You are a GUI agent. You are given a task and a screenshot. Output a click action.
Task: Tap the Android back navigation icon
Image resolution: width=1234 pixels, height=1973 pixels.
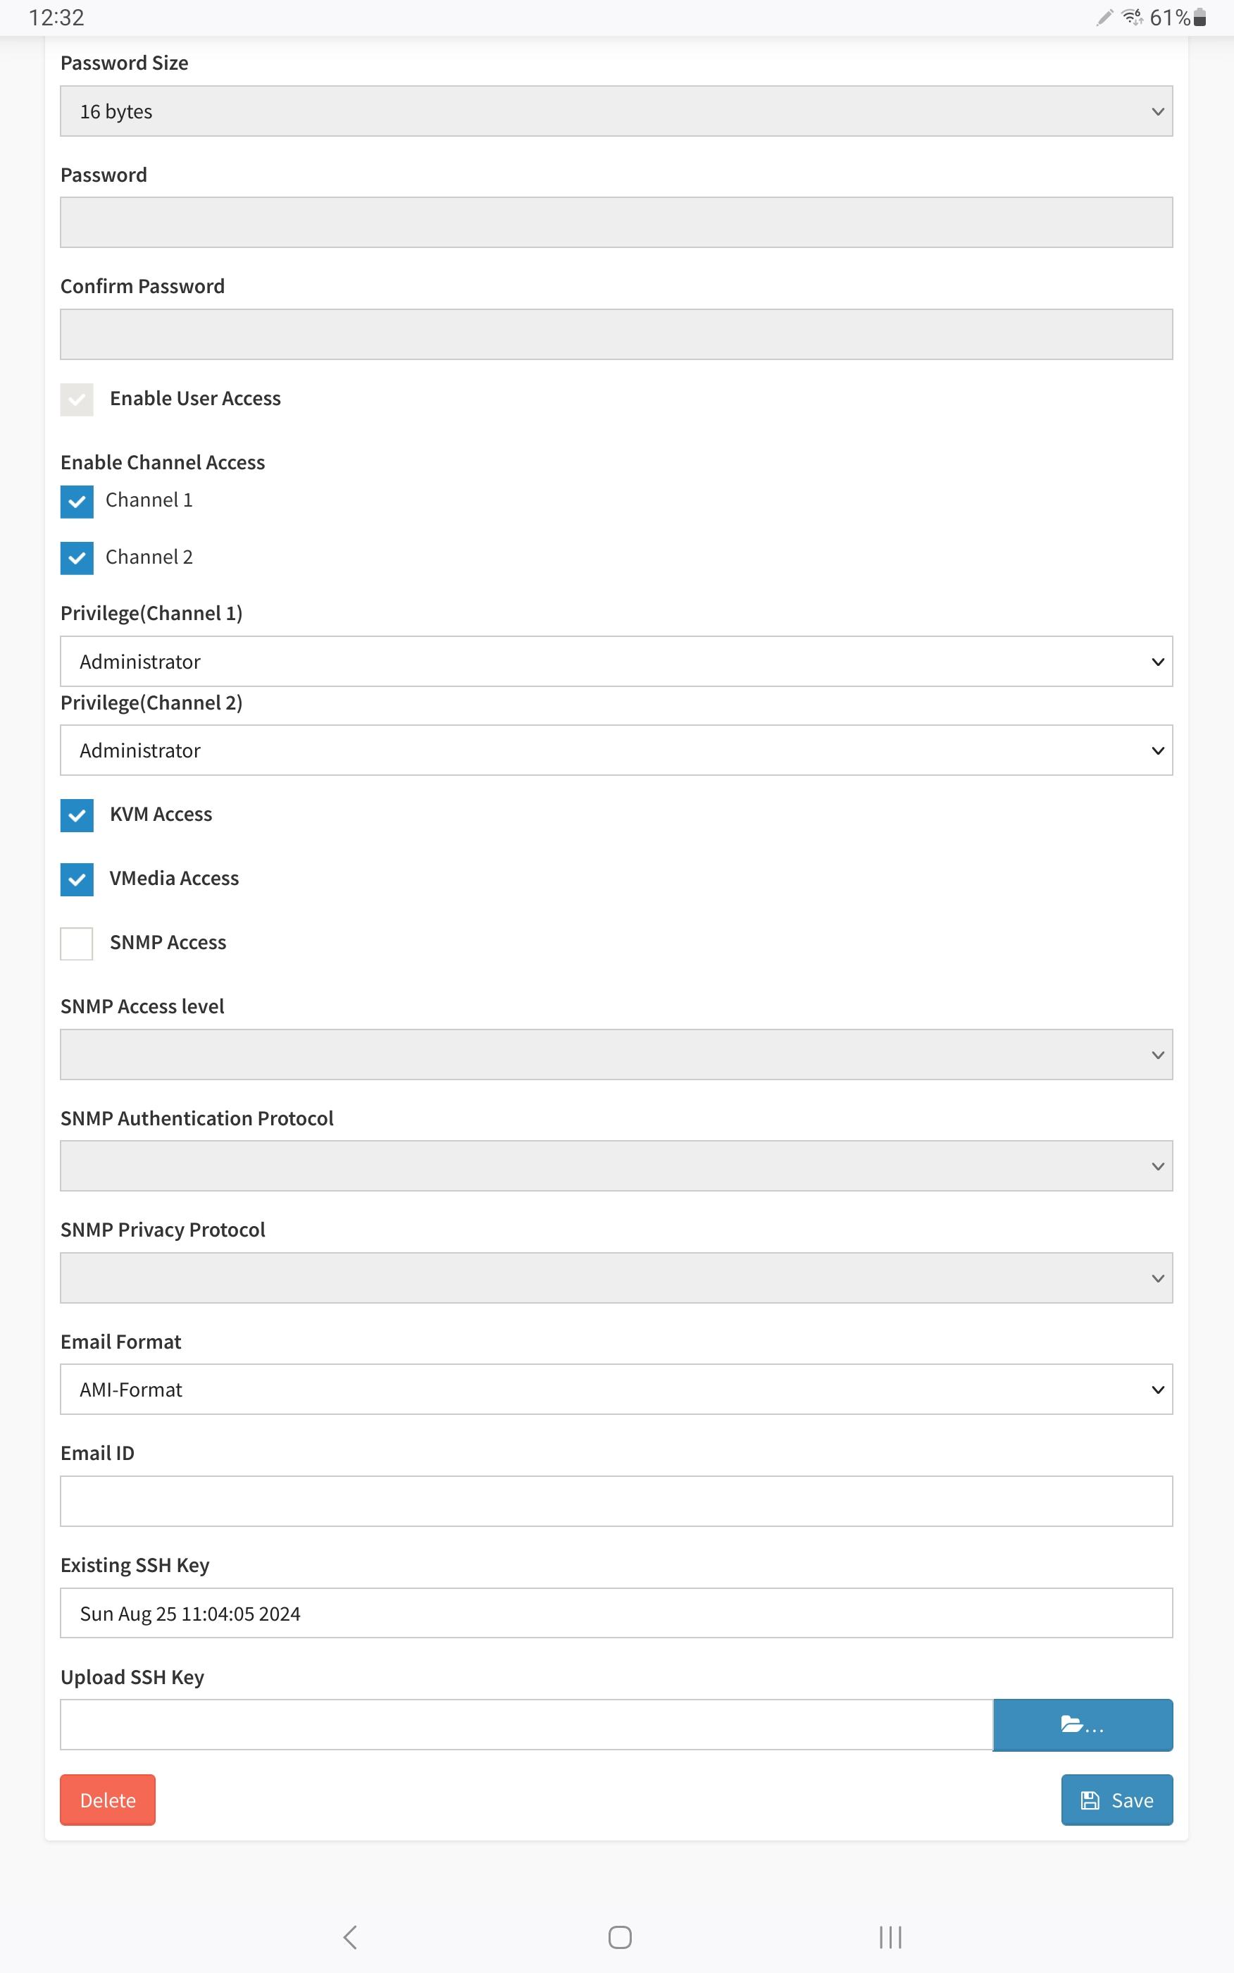coord(350,1937)
